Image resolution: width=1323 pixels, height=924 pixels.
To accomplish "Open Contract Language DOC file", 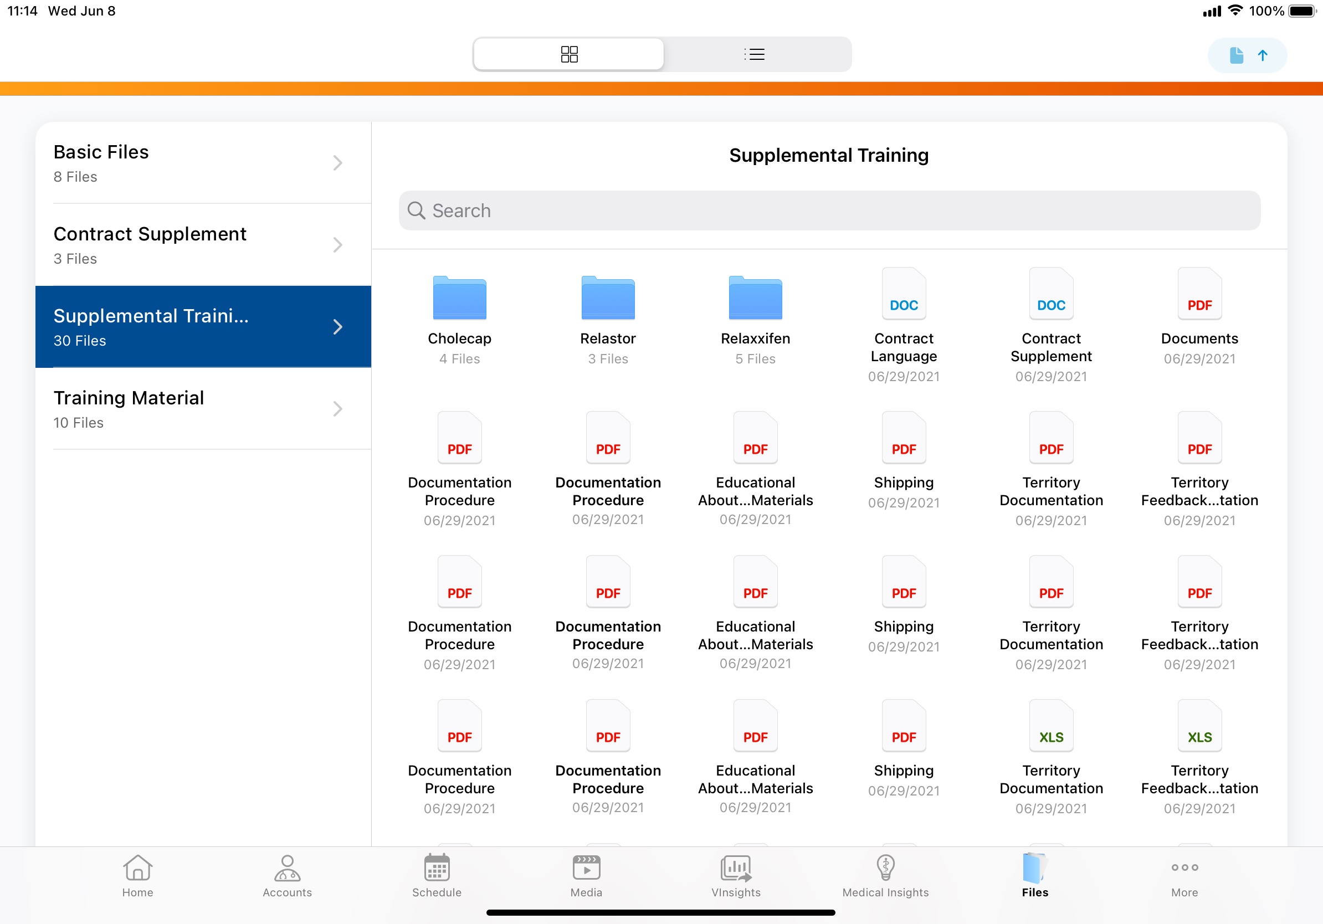I will pyautogui.click(x=903, y=295).
